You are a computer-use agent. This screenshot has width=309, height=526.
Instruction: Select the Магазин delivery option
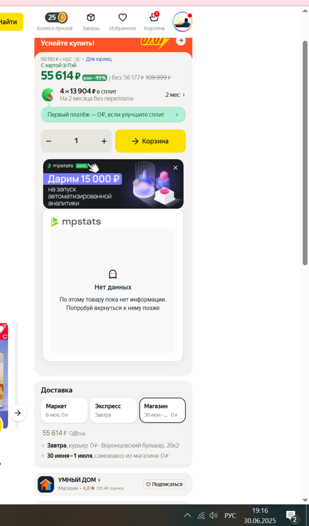[x=163, y=410]
